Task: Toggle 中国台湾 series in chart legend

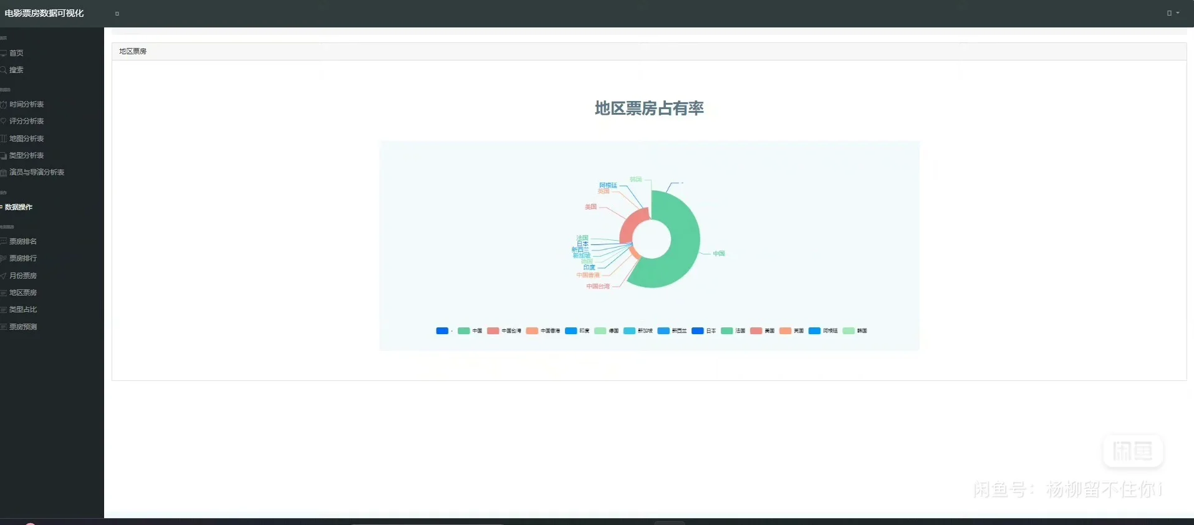Action: click(x=504, y=331)
